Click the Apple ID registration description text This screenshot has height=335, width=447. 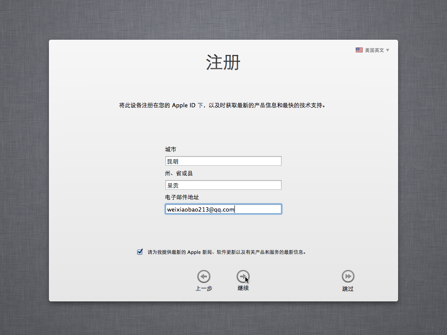tap(223, 106)
